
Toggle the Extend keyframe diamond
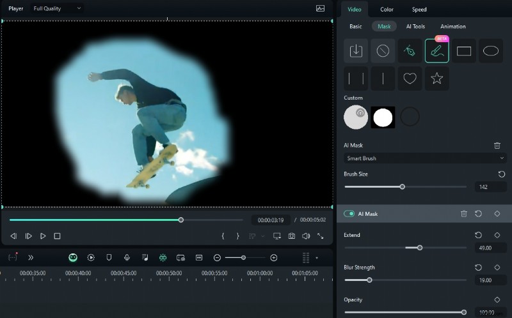pos(497,235)
